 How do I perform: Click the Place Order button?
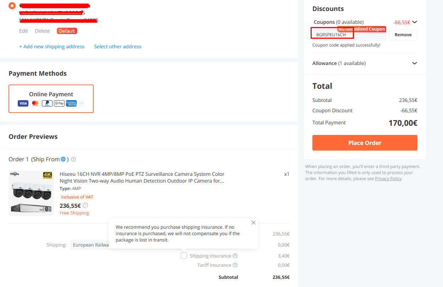click(365, 143)
